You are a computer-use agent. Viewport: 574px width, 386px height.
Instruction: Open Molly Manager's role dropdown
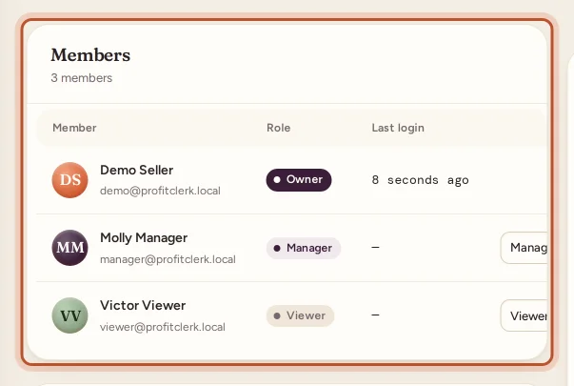click(524, 248)
